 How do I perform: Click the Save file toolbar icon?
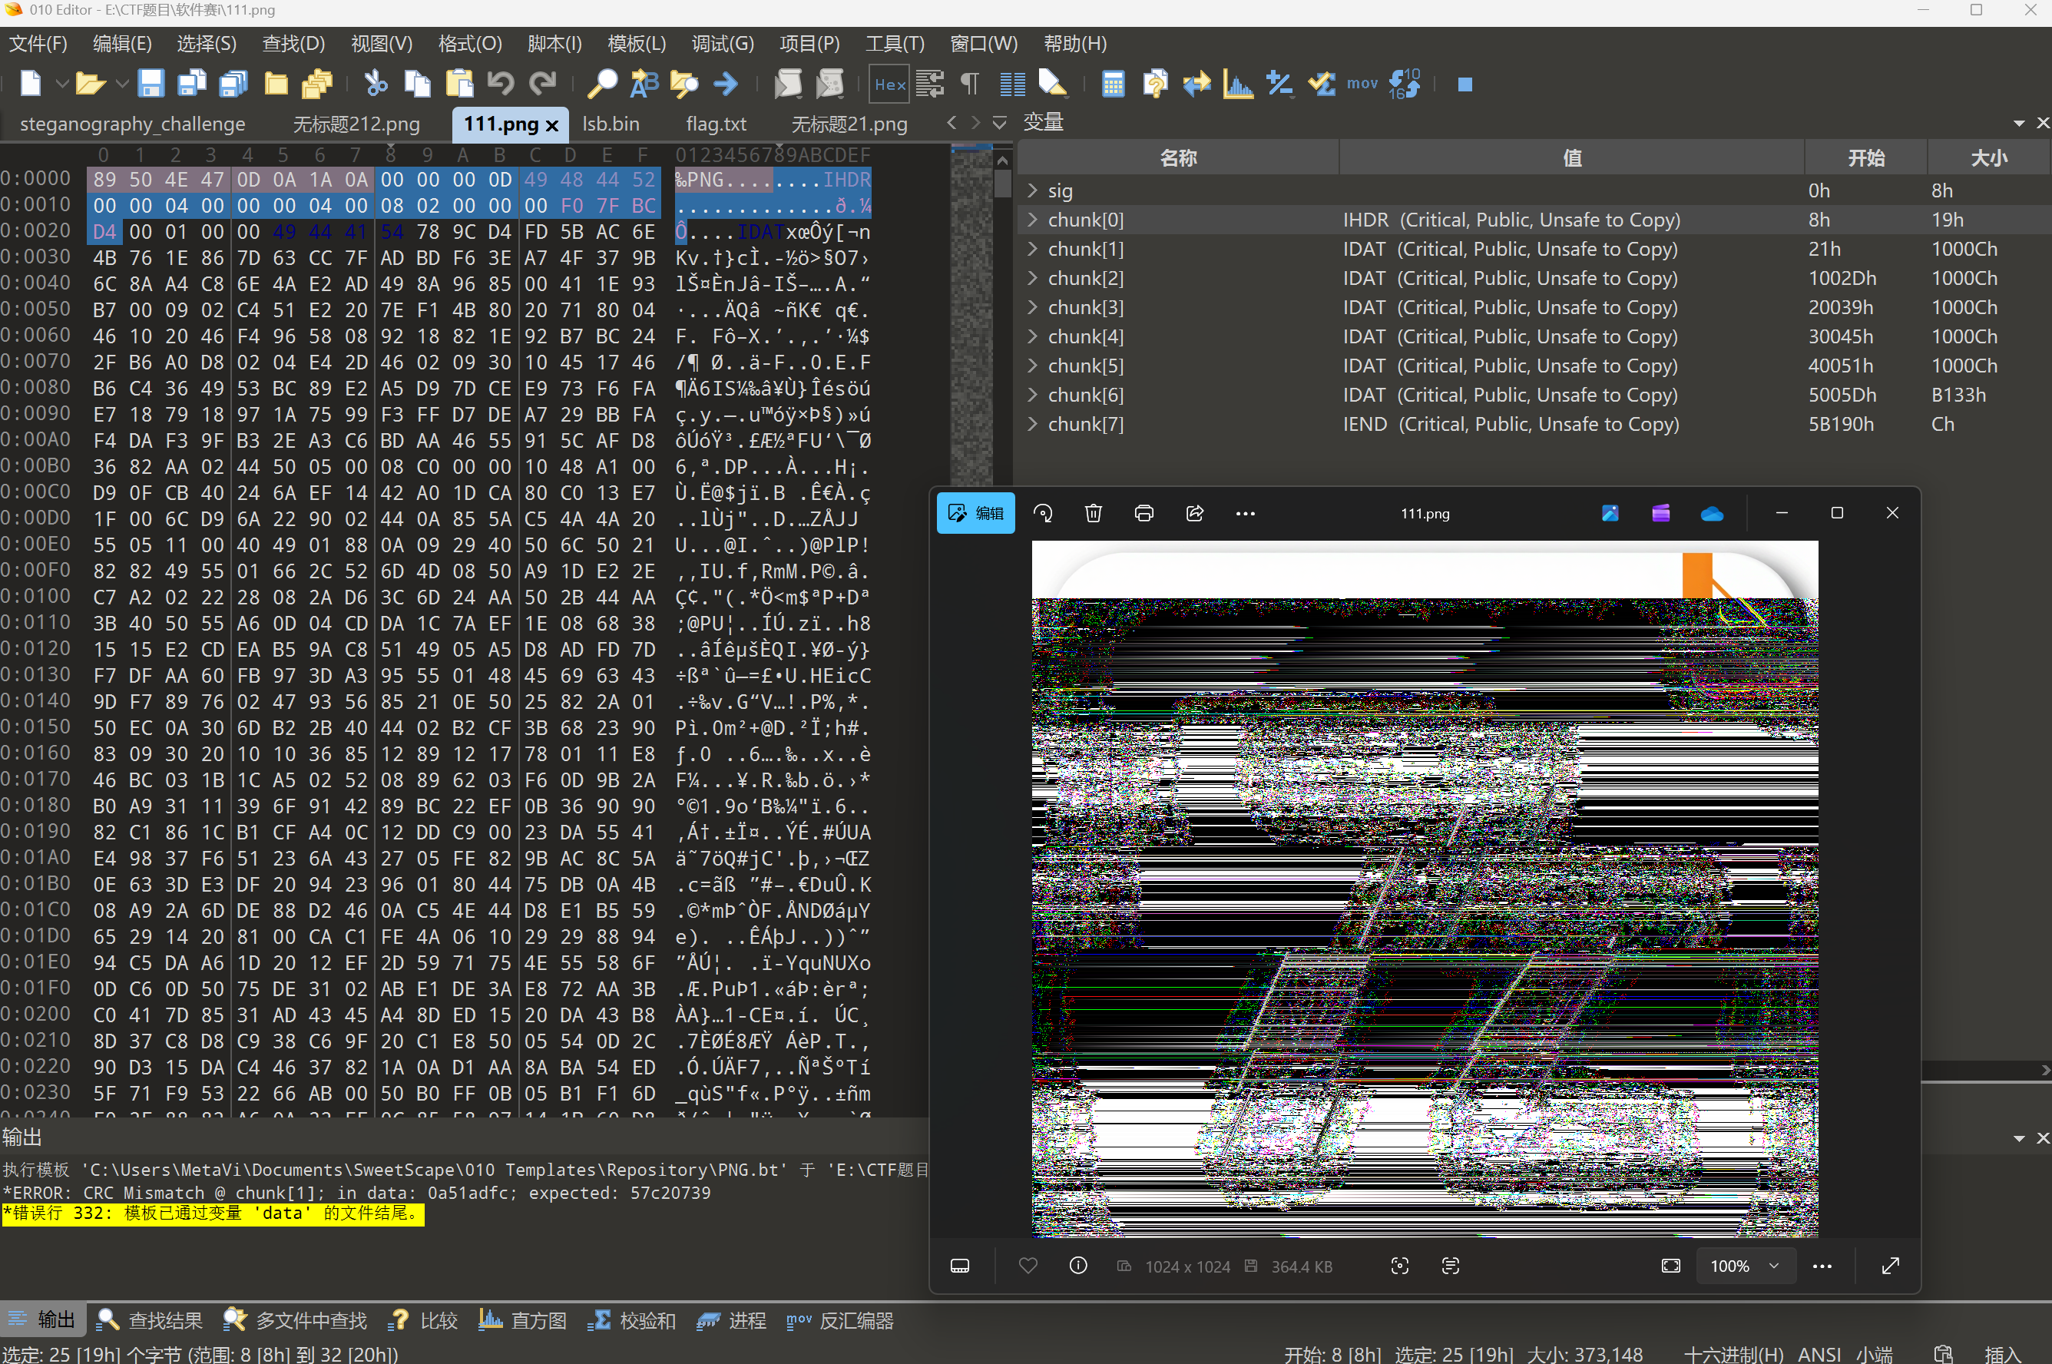tap(151, 84)
